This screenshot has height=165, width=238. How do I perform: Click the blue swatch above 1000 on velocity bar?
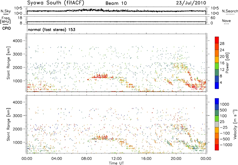(x=217, y=101)
